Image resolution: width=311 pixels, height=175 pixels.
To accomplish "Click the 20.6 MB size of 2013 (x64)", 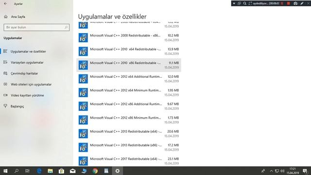I will pos(173,131).
